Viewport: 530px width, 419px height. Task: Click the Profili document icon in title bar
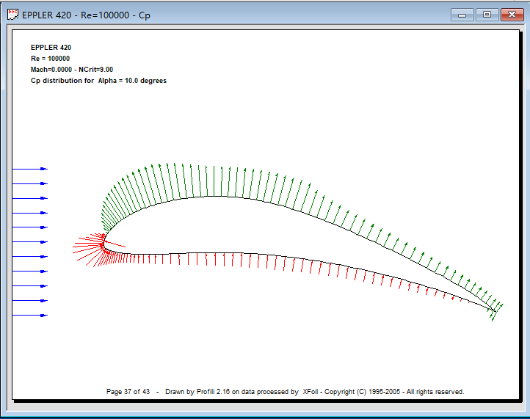click(x=12, y=14)
